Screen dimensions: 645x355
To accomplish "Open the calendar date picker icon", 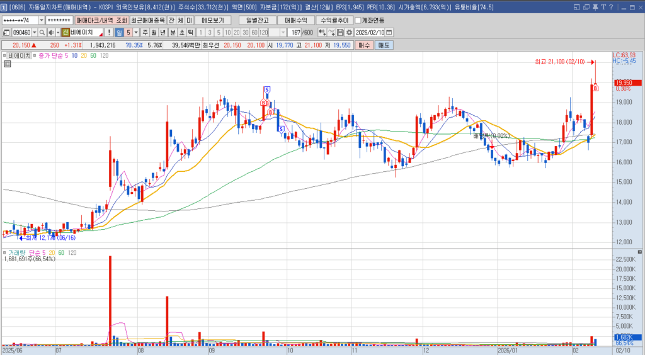I will [389, 32].
